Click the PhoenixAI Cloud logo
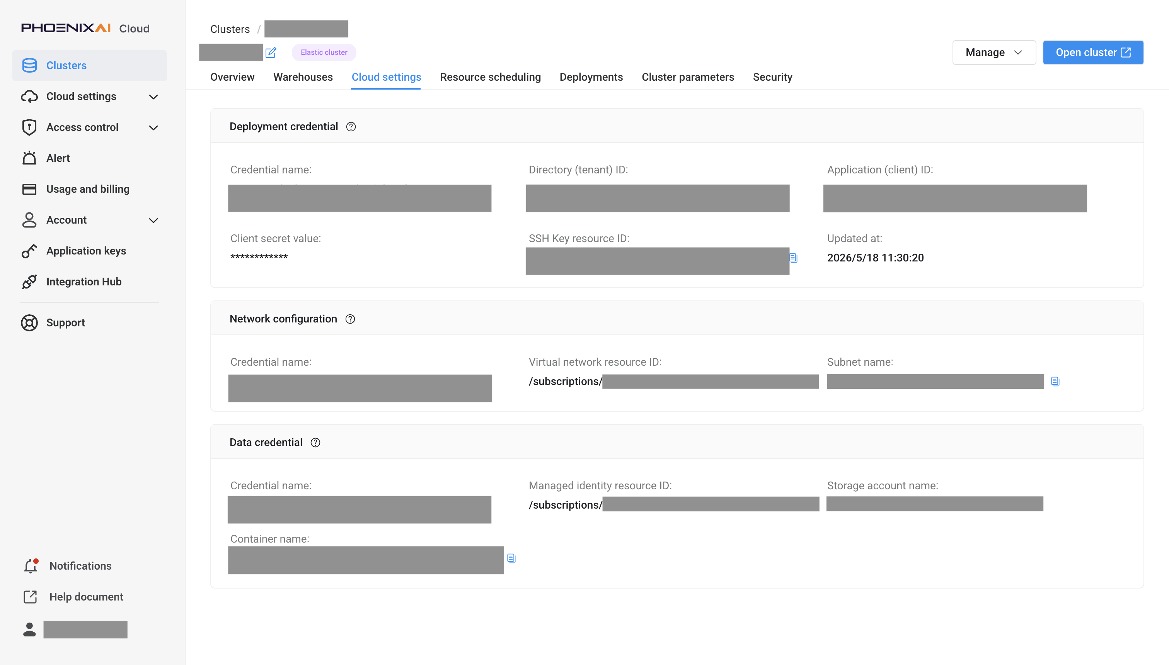 [85, 28]
